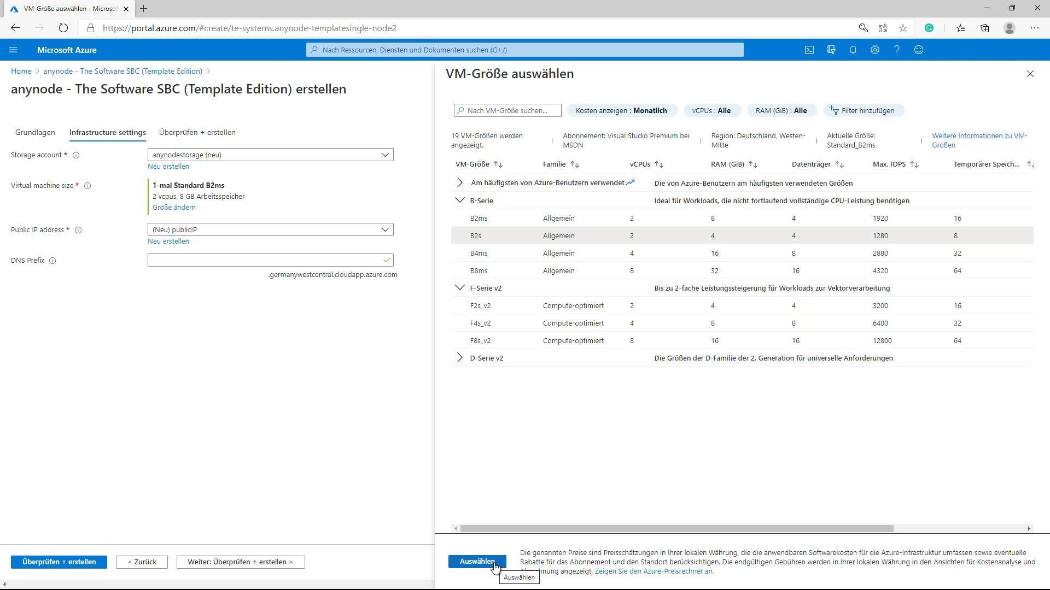The image size is (1050, 590).
Task: Sort table by Datenträger column
Action: (818, 164)
